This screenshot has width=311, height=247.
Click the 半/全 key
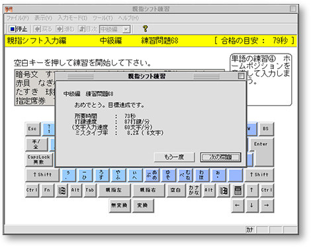pos(36,144)
